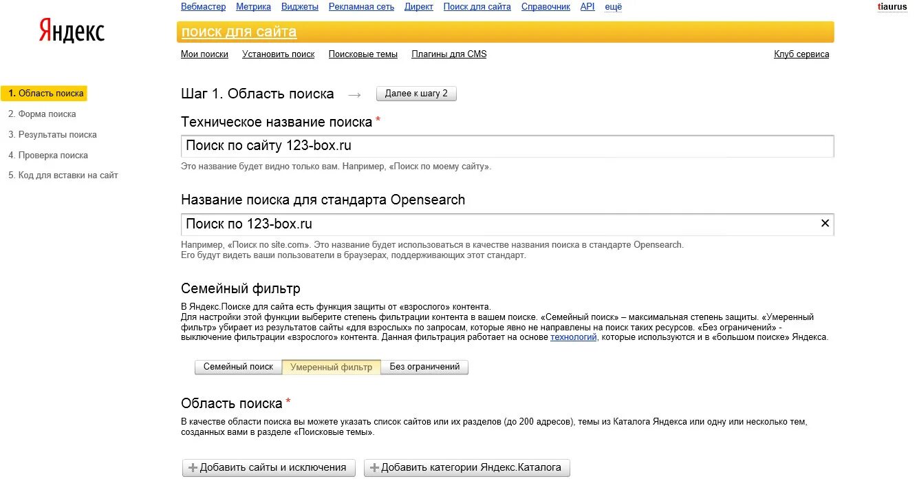This screenshot has height=501, width=917.
Task: Click the plus icon on Добавить сайты и исключения
Action: (193, 468)
